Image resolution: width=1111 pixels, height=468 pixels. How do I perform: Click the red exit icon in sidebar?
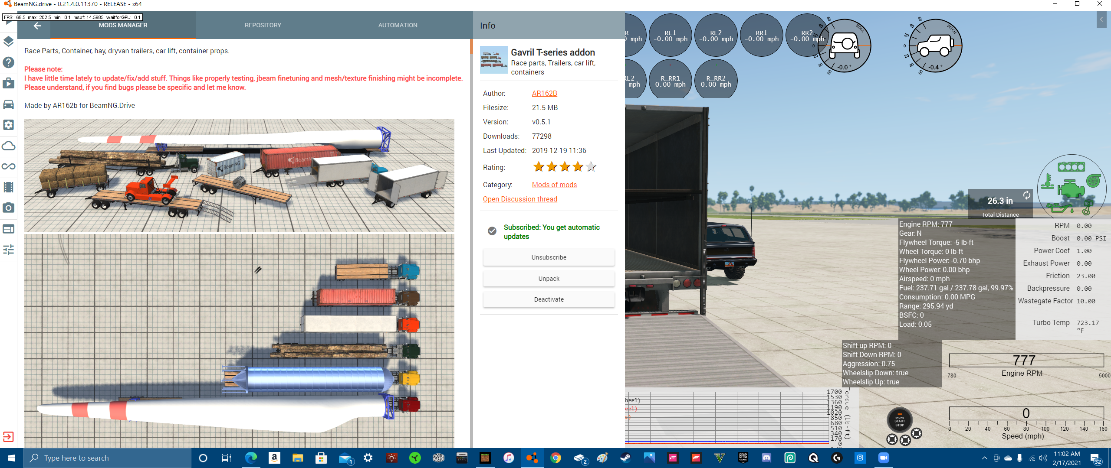(8, 437)
